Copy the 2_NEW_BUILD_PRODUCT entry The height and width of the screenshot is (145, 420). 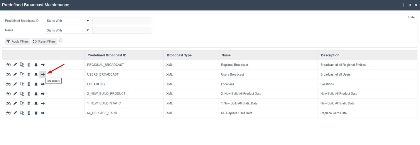[x=22, y=94]
